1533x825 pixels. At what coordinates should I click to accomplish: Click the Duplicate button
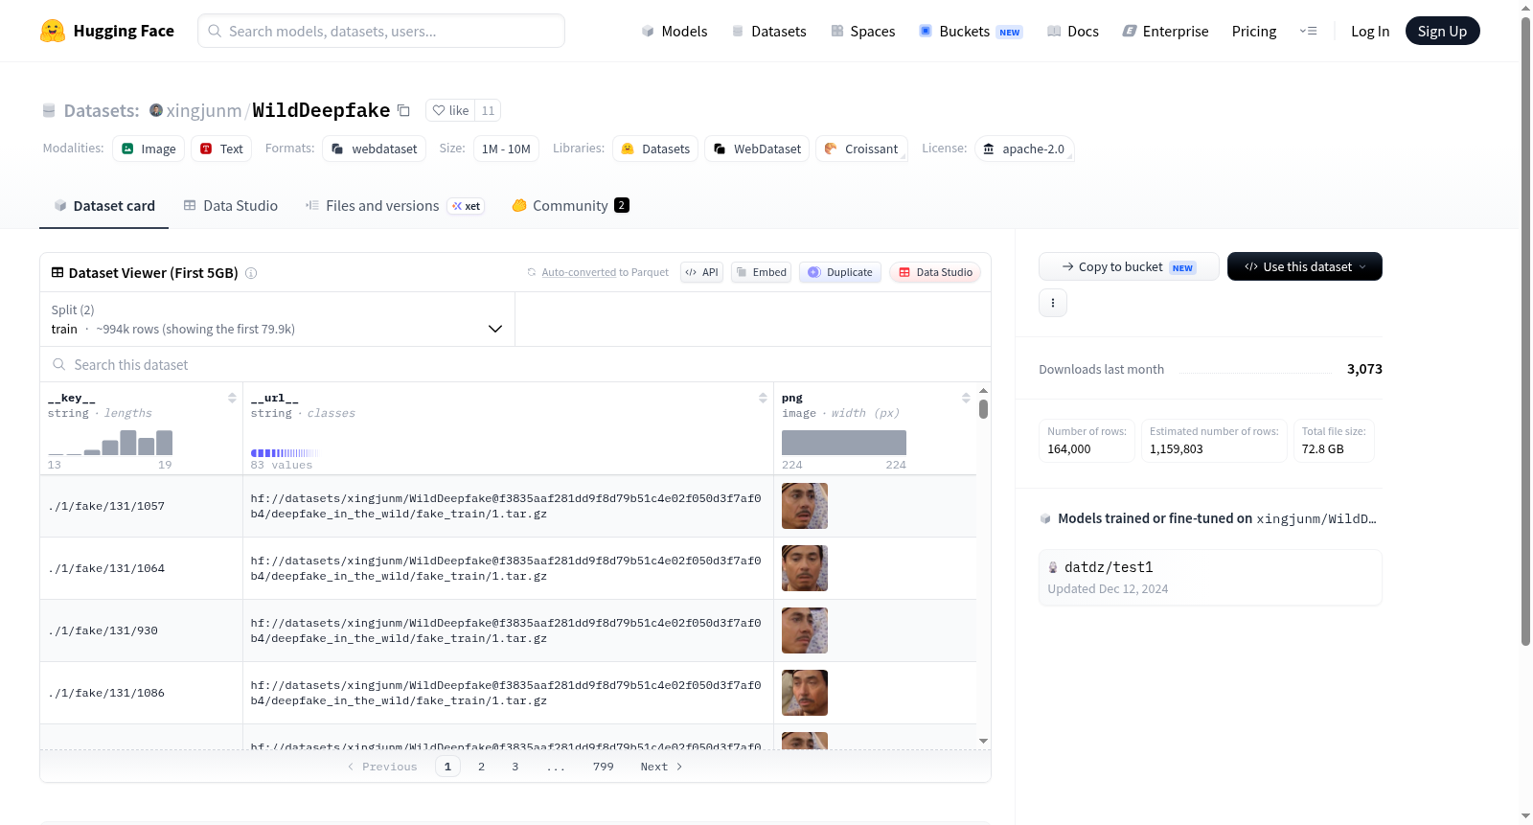click(x=840, y=272)
